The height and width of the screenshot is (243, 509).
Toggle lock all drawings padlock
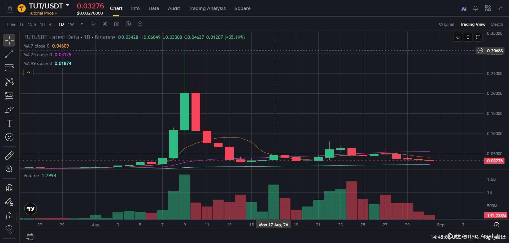[x=9, y=216]
